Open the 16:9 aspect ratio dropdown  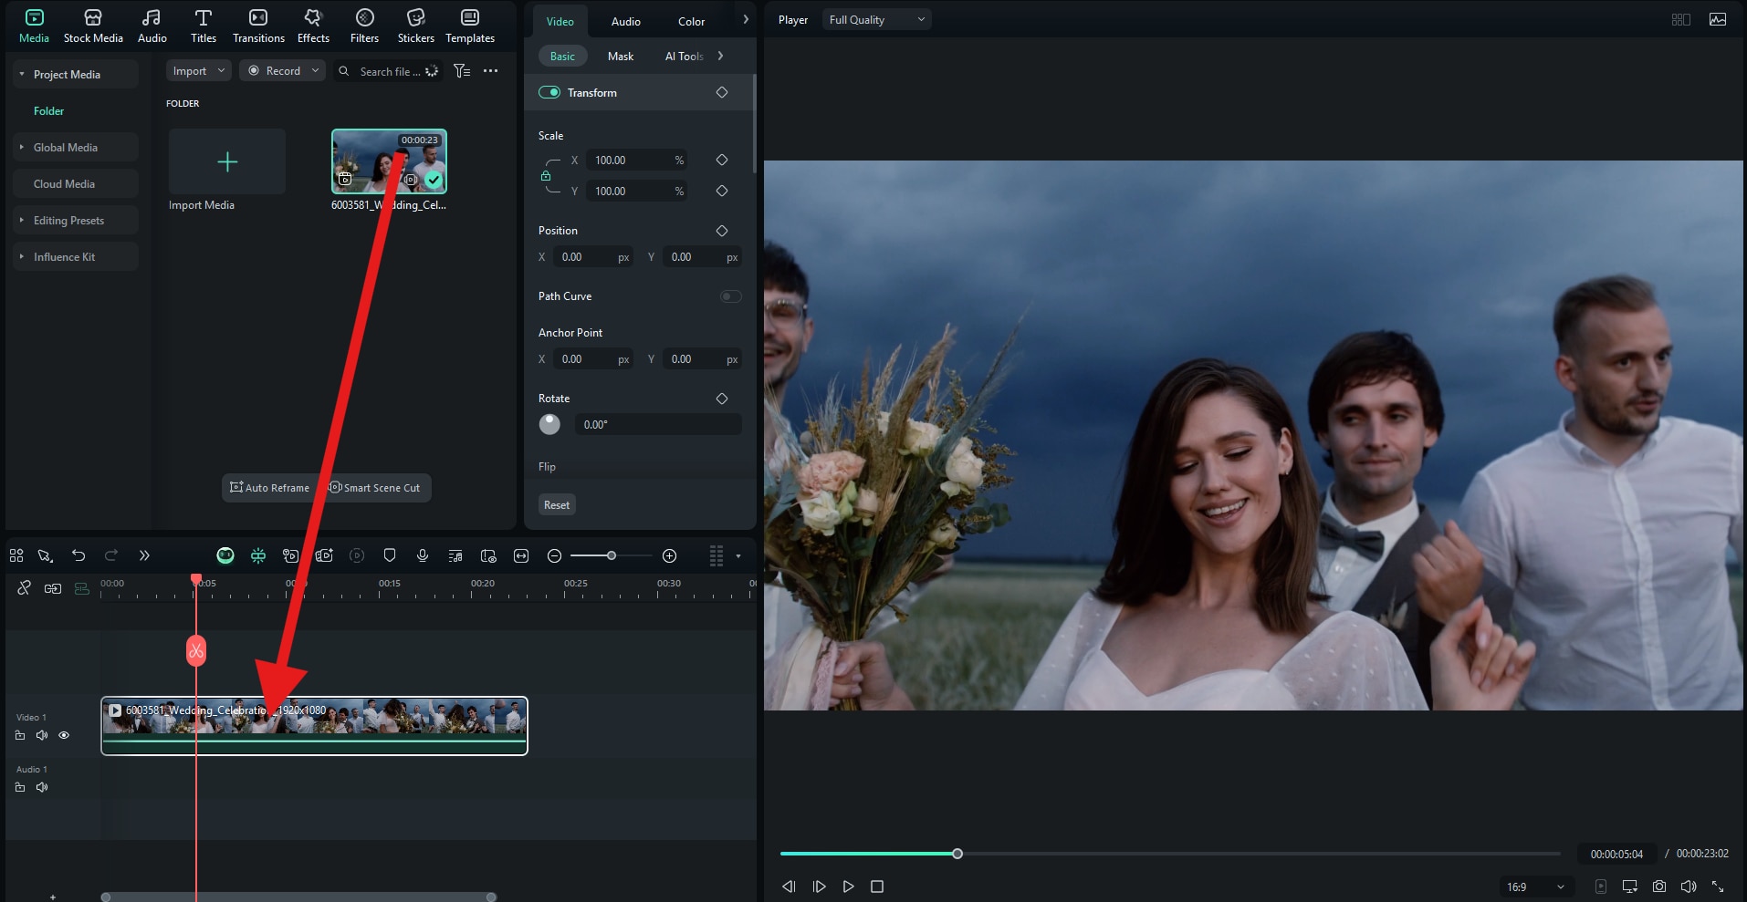1536,886
